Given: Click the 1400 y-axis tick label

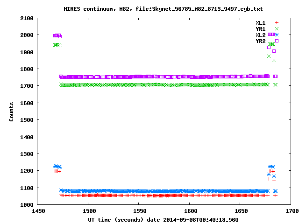Looking at the screenshot, I should pos(27,137).
